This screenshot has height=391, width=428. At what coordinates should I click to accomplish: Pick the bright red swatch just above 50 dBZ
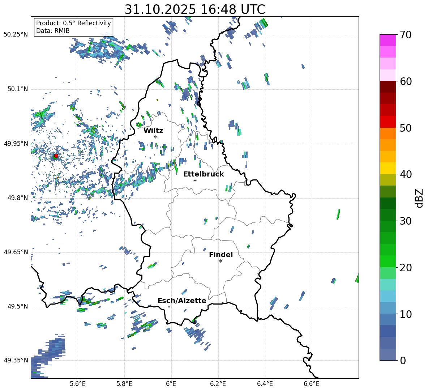click(388, 122)
